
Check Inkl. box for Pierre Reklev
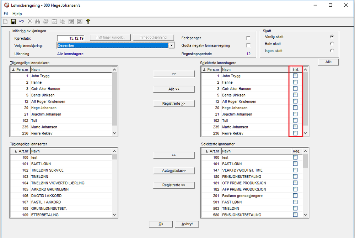click(x=295, y=133)
